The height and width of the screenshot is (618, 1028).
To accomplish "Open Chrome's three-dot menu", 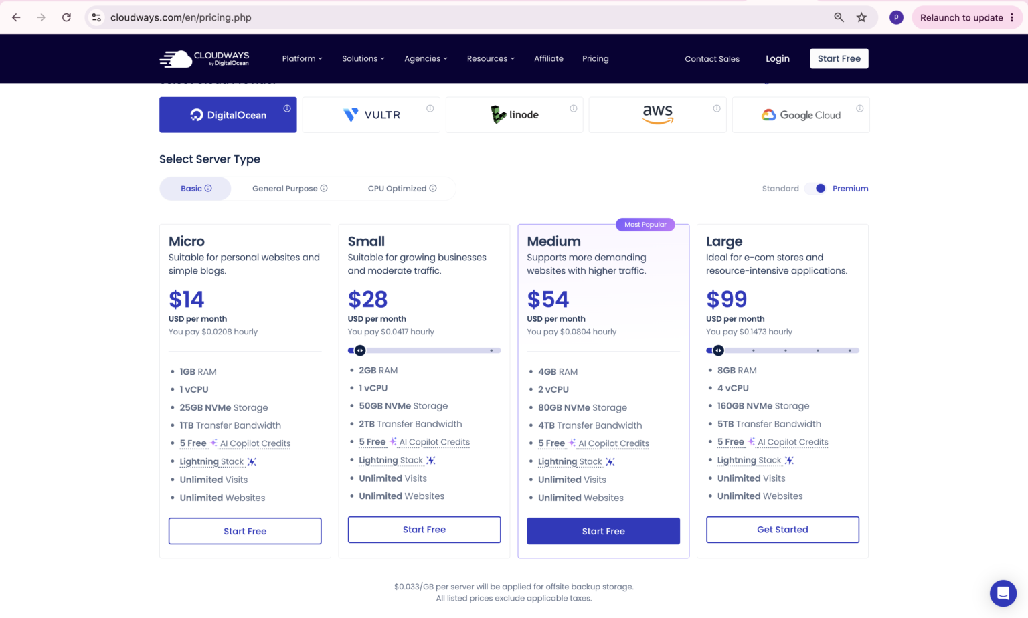I will point(1012,17).
